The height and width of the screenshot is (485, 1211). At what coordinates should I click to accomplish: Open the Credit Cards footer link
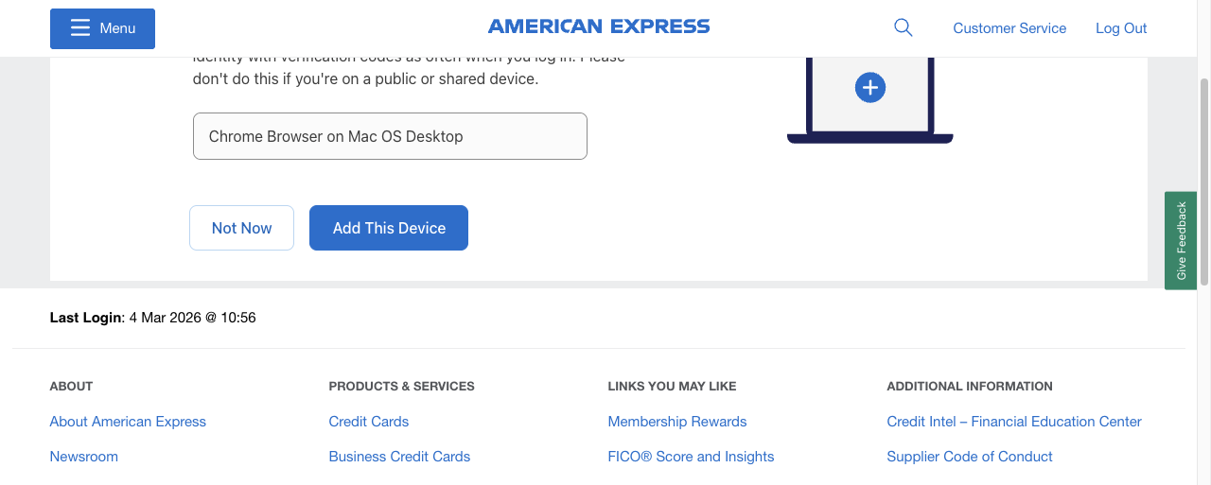[369, 422]
